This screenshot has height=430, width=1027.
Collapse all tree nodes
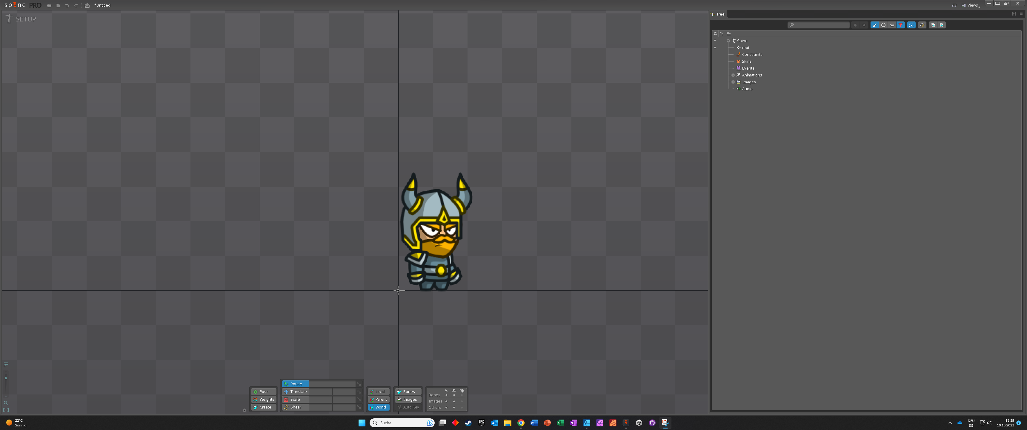pyautogui.click(x=933, y=25)
